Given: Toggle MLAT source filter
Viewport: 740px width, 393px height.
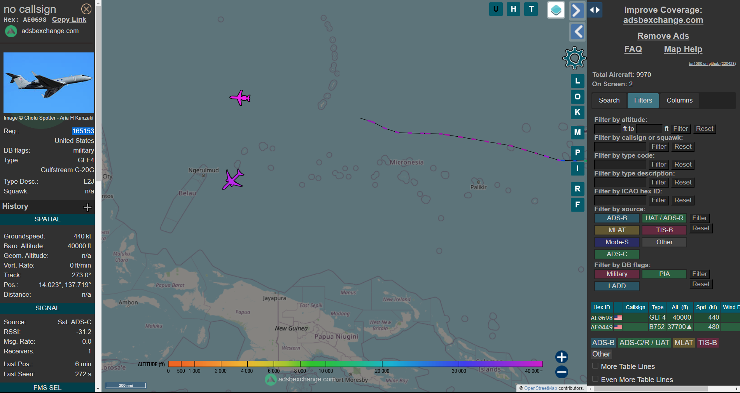Looking at the screenshot, I should [617, 230].
